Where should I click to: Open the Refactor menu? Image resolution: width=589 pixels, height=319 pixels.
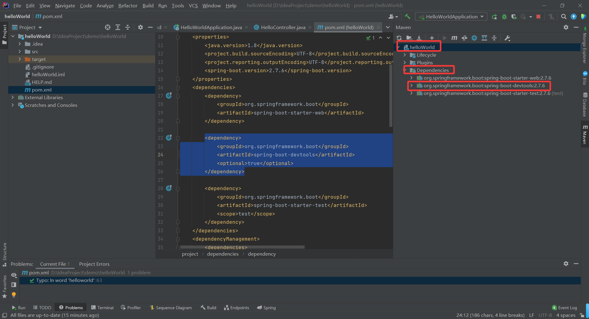pos(128,6)
